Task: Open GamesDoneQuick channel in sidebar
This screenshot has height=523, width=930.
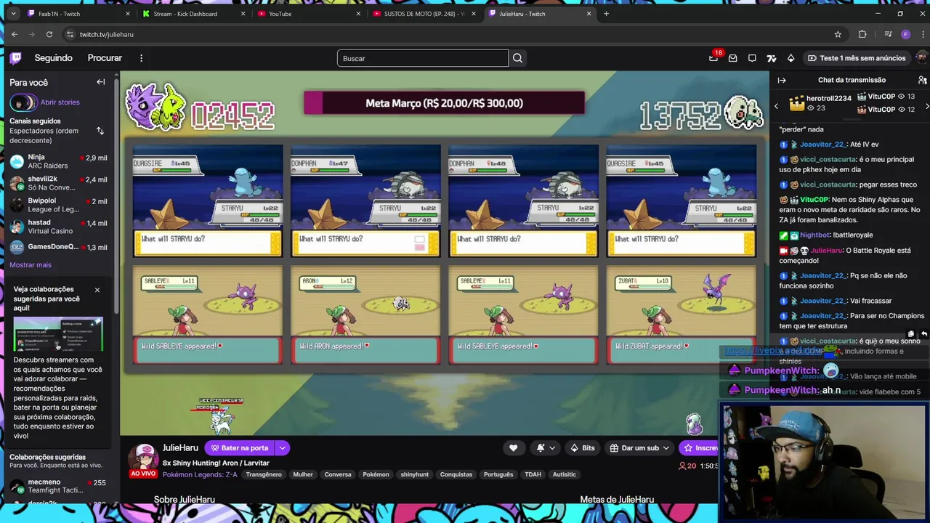Action: click(59, 247)
